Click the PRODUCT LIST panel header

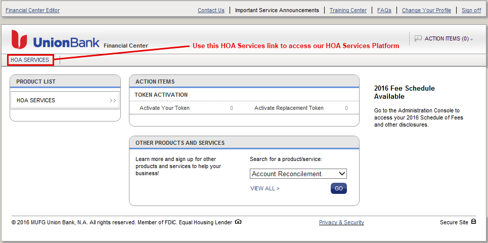click(65, 82)
